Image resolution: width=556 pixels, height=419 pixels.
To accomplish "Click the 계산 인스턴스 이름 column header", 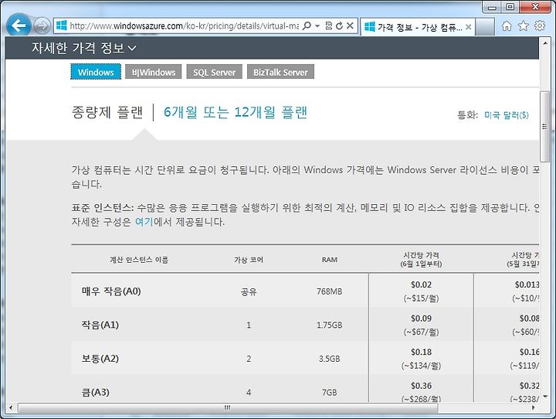I will point(139,260).
